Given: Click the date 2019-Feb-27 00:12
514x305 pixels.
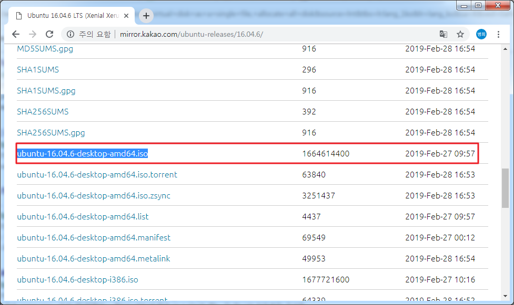Looking at the screenshot, I should pos(440,238).
